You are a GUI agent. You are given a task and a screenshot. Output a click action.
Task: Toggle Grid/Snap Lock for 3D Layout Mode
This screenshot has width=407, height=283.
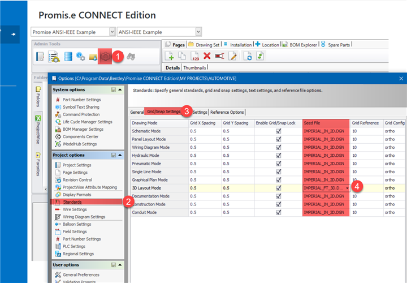tap(279, 188)
